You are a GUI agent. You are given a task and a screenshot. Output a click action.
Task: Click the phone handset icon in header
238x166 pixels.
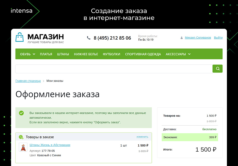(x=89, y=38)
